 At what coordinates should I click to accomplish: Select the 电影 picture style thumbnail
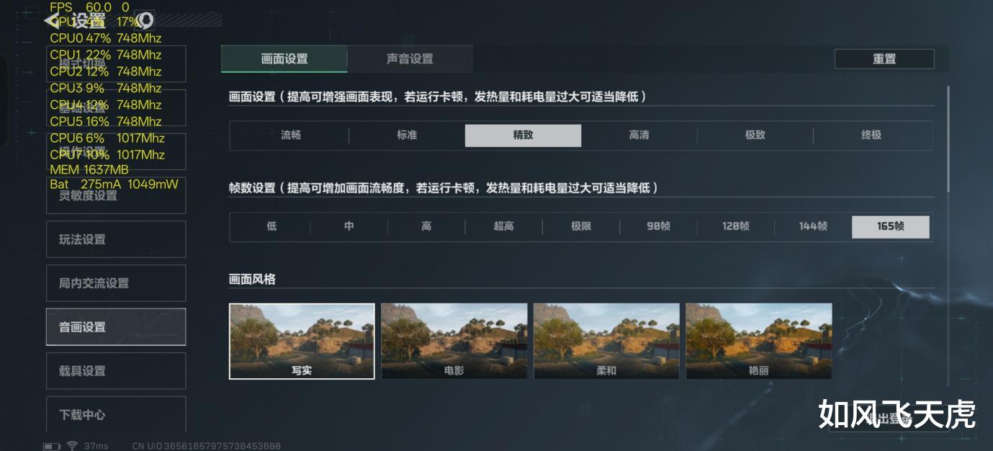(454, 341)
